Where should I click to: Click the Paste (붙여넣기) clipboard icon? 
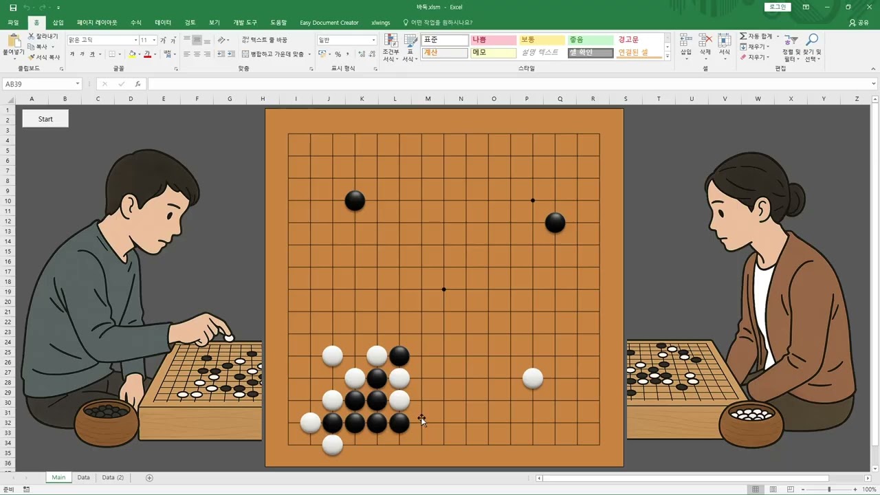pyautogui.click(x=13, y=41)
